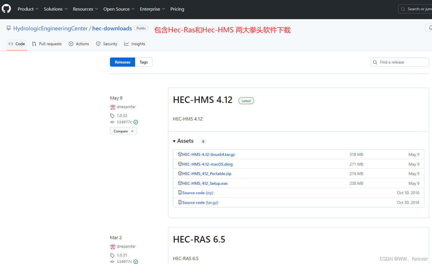The image size is (432, 264).
Task: Open the Enterprise dropdown
Action: tap(152, 9)
